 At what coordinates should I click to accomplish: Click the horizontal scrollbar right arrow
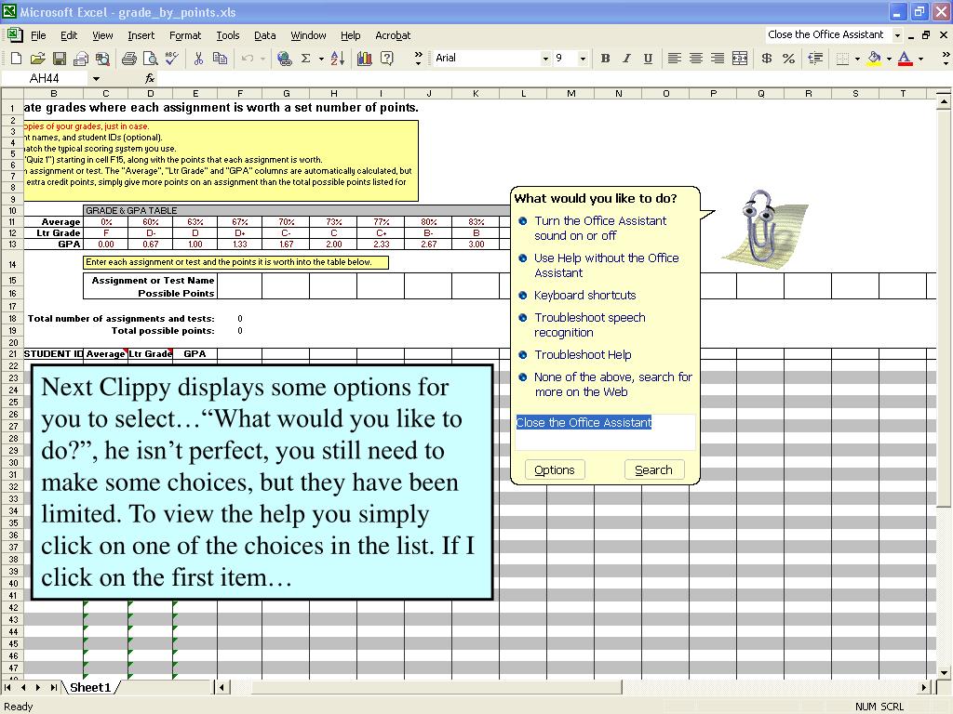pos(924,687)
